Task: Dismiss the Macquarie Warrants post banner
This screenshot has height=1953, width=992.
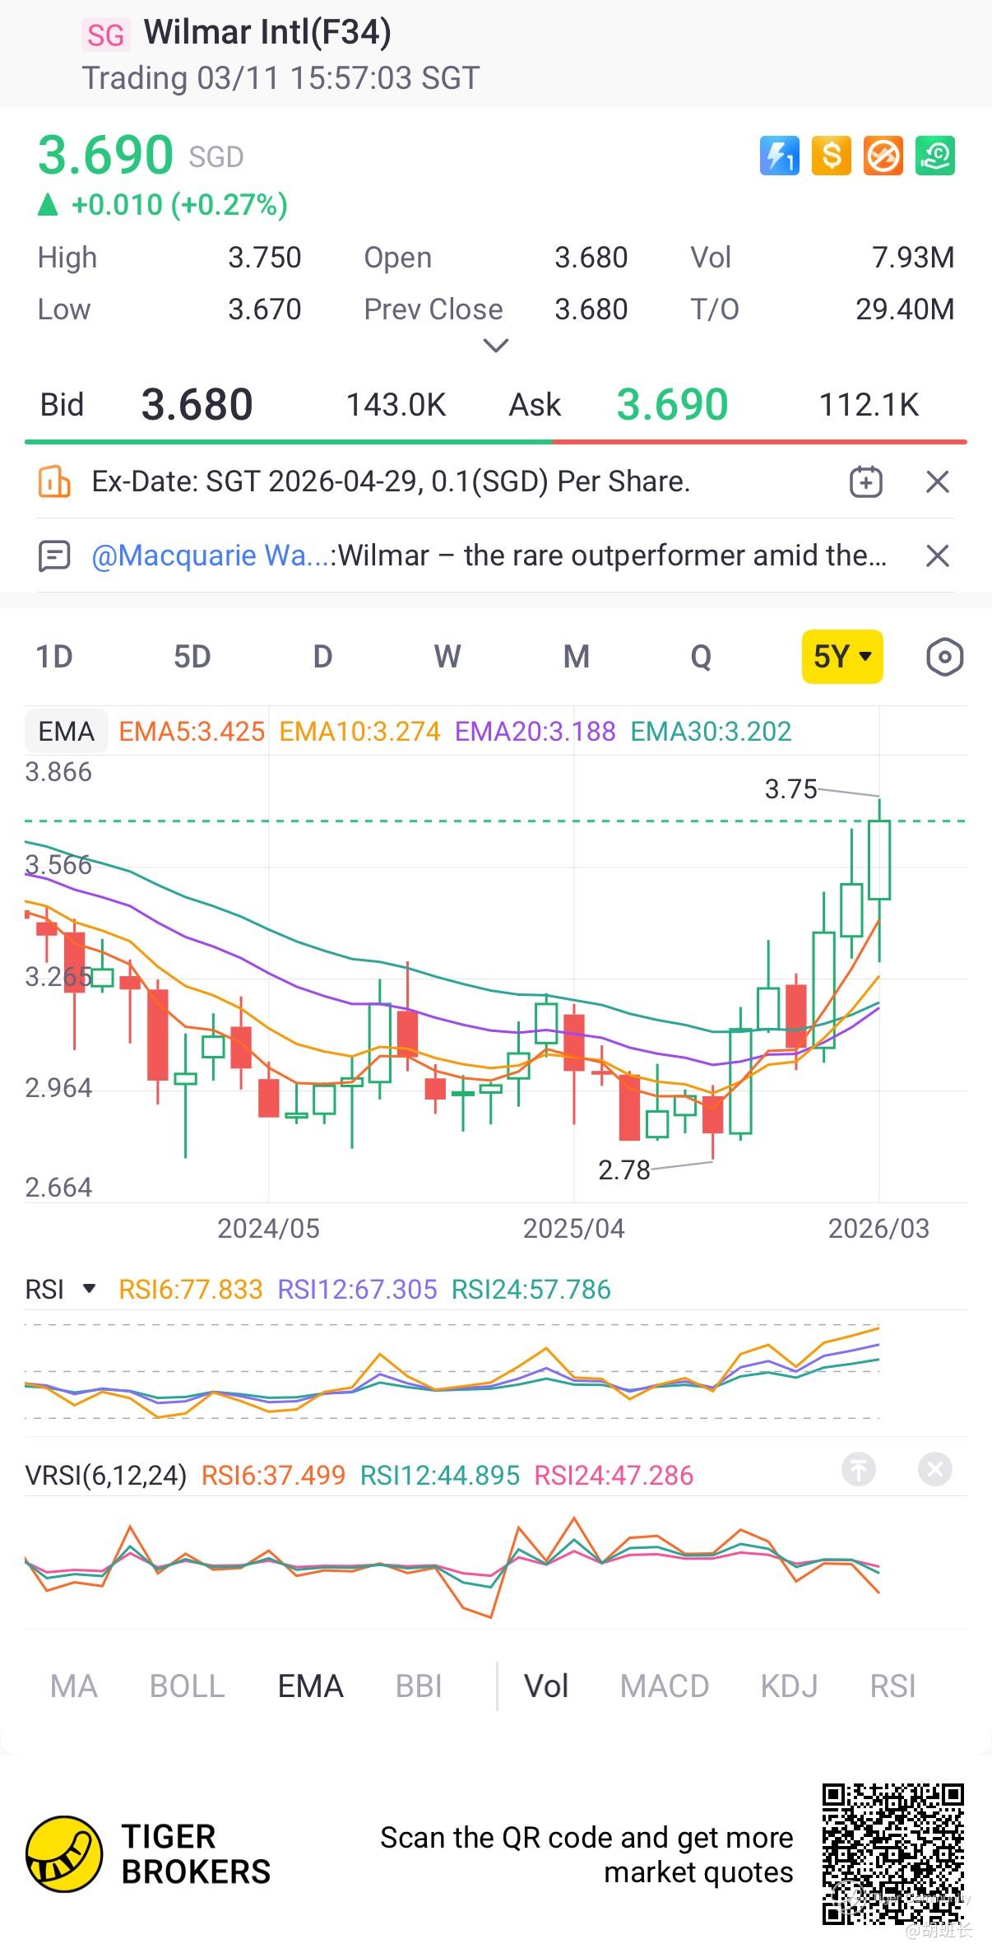Action: pos(938,556)
